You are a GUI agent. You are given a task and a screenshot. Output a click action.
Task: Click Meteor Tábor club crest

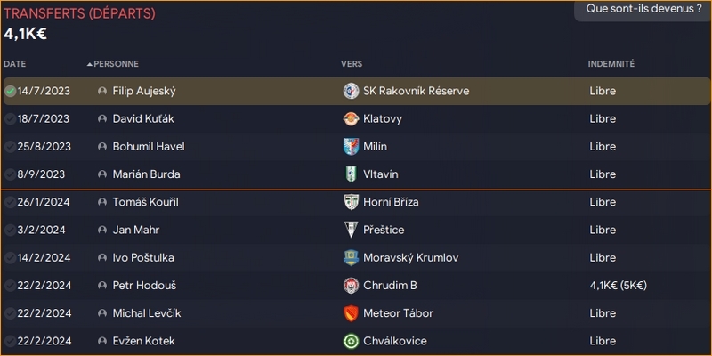pos(350,313)
